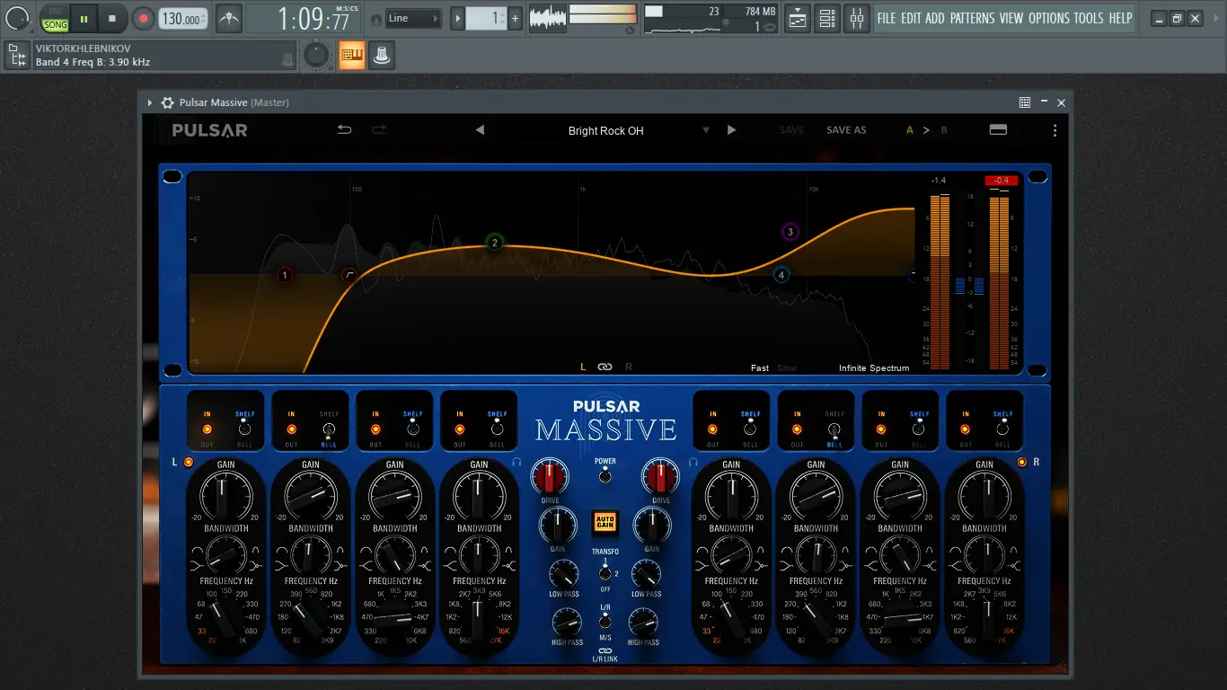The height and width of the screenshot is (690, 1227).
Task: Toggle the Pulsar Massive POWER switch
Action: click(605, 476)
